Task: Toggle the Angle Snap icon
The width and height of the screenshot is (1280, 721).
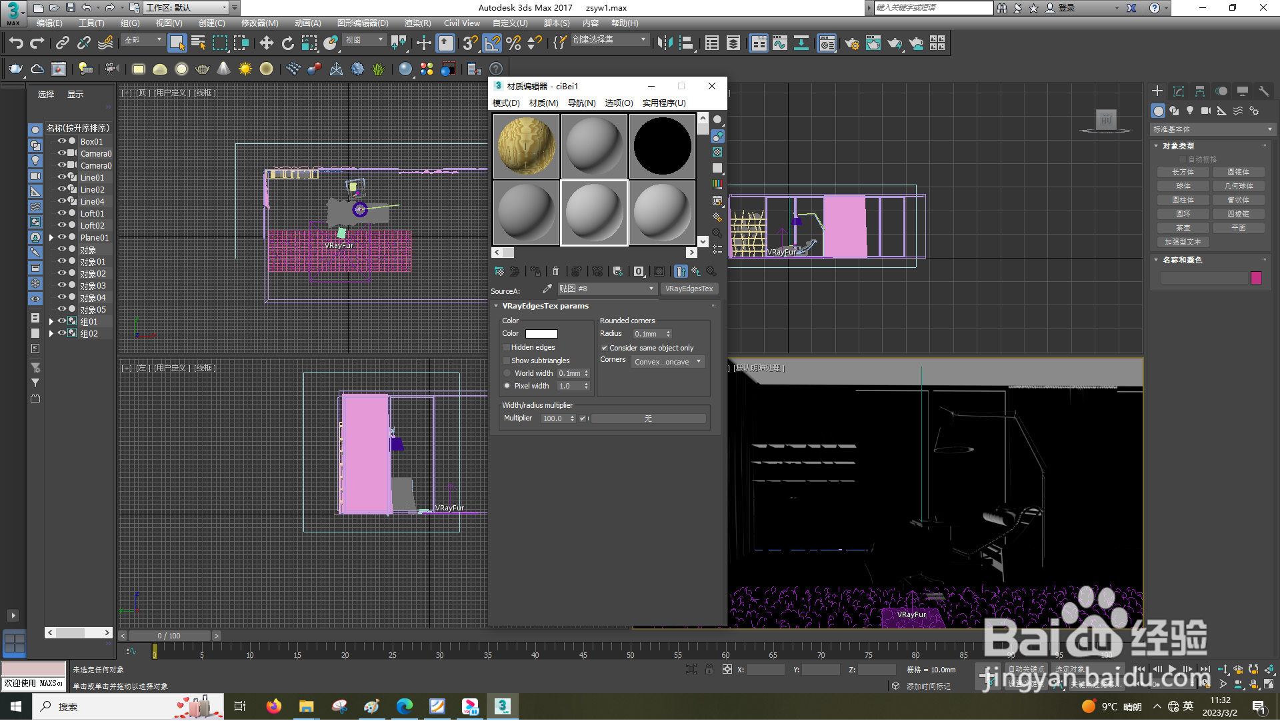Action: click(492, 43)
